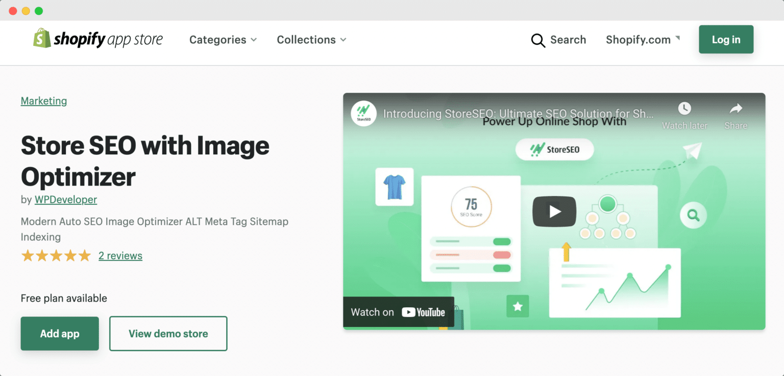
Task: Click the StoreSEO channel avatar on the video
Action: click(x=363, y=113)
